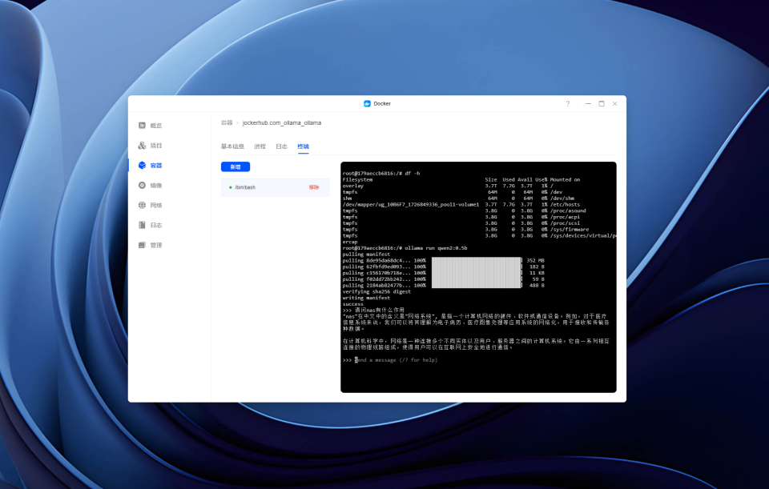Click the blue 新增 button
This screenshot has height=489, width=769.
tap(236, 167)
